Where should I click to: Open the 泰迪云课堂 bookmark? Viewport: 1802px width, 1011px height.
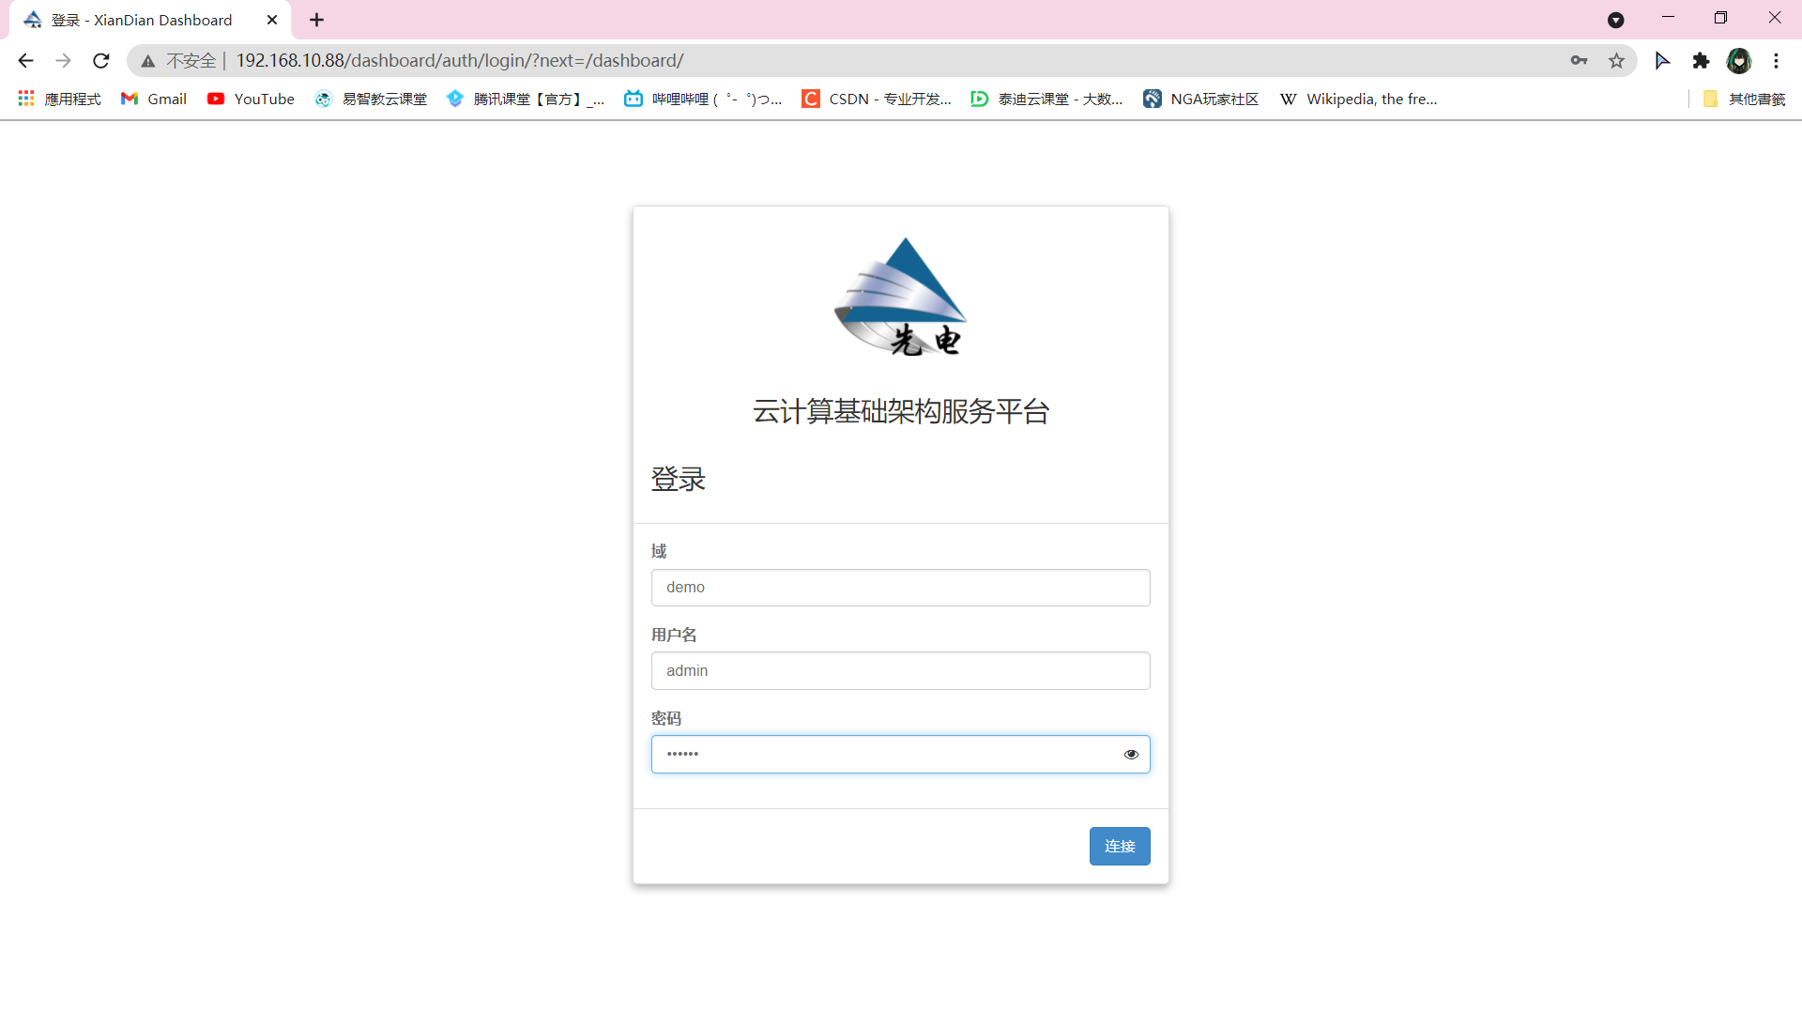pos(1046,99)
